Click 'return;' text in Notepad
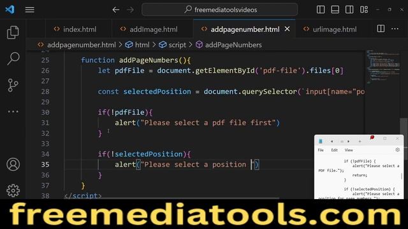Image resolution: width=408 pixels, height=229 pixels. [360, 176]
